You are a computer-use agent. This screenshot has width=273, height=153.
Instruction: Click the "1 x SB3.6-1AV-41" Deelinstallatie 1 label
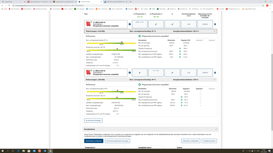[x=99, y=22]
